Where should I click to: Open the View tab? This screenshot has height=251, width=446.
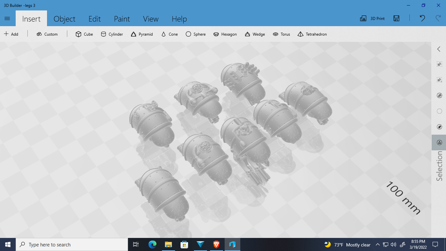pyautogui.click(x=151, y=19)
